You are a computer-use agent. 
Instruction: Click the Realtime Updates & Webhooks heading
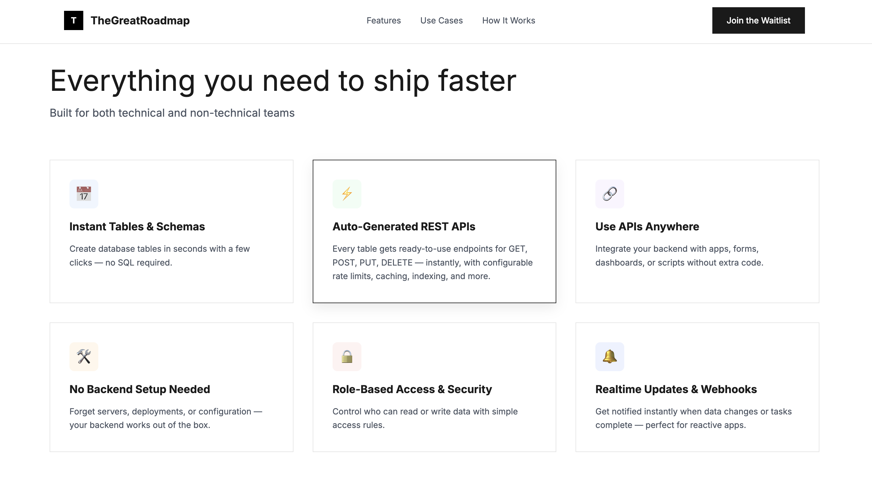[x=676, y=389]
